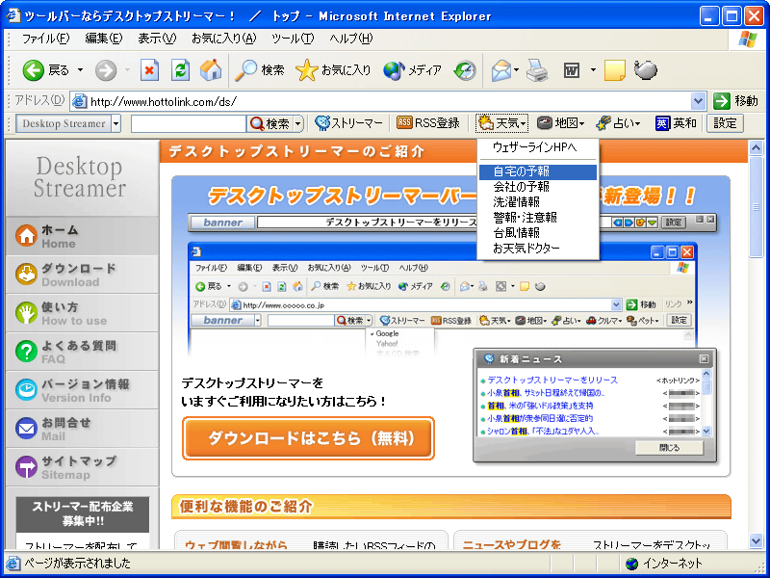Click the orange ダウンロードはこちら（無料） button
Screen dimensions: 770x578
coord(308,438)
